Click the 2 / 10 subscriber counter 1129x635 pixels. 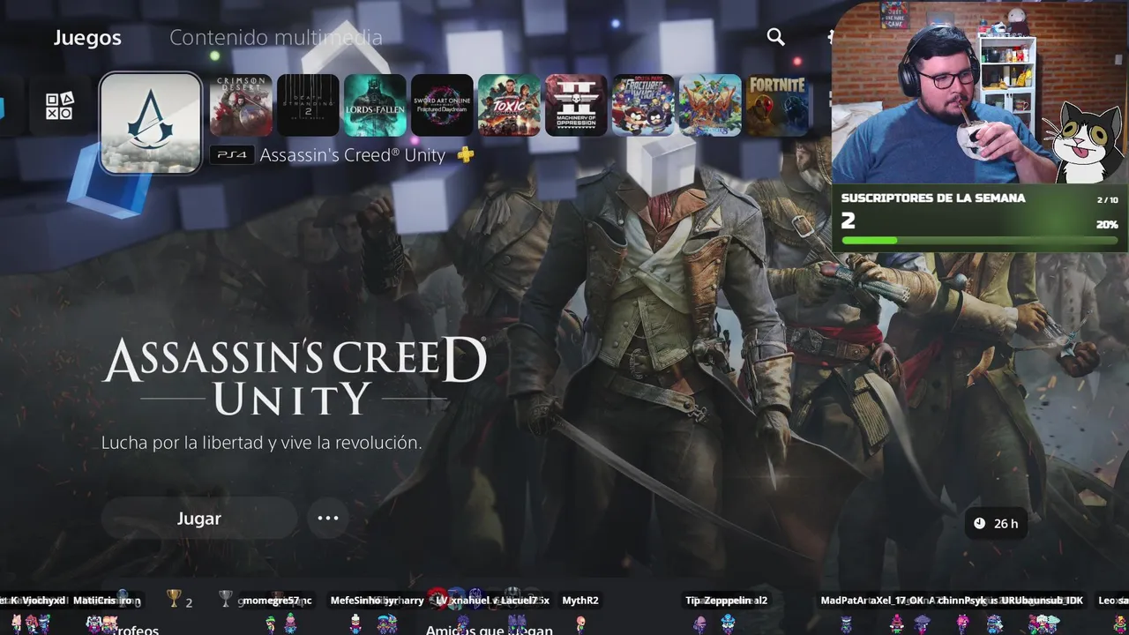point(1107,200)
